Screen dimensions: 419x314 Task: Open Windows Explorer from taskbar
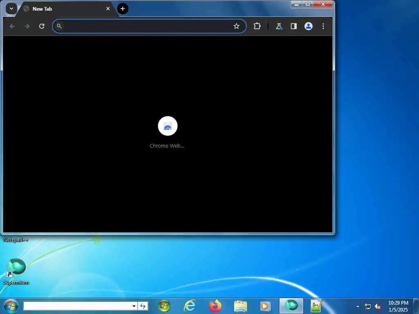pos(240,306)
